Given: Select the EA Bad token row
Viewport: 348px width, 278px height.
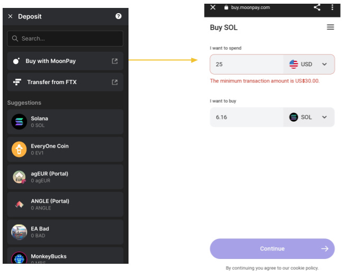Looking at the screenshot, I should coord(65,232).
